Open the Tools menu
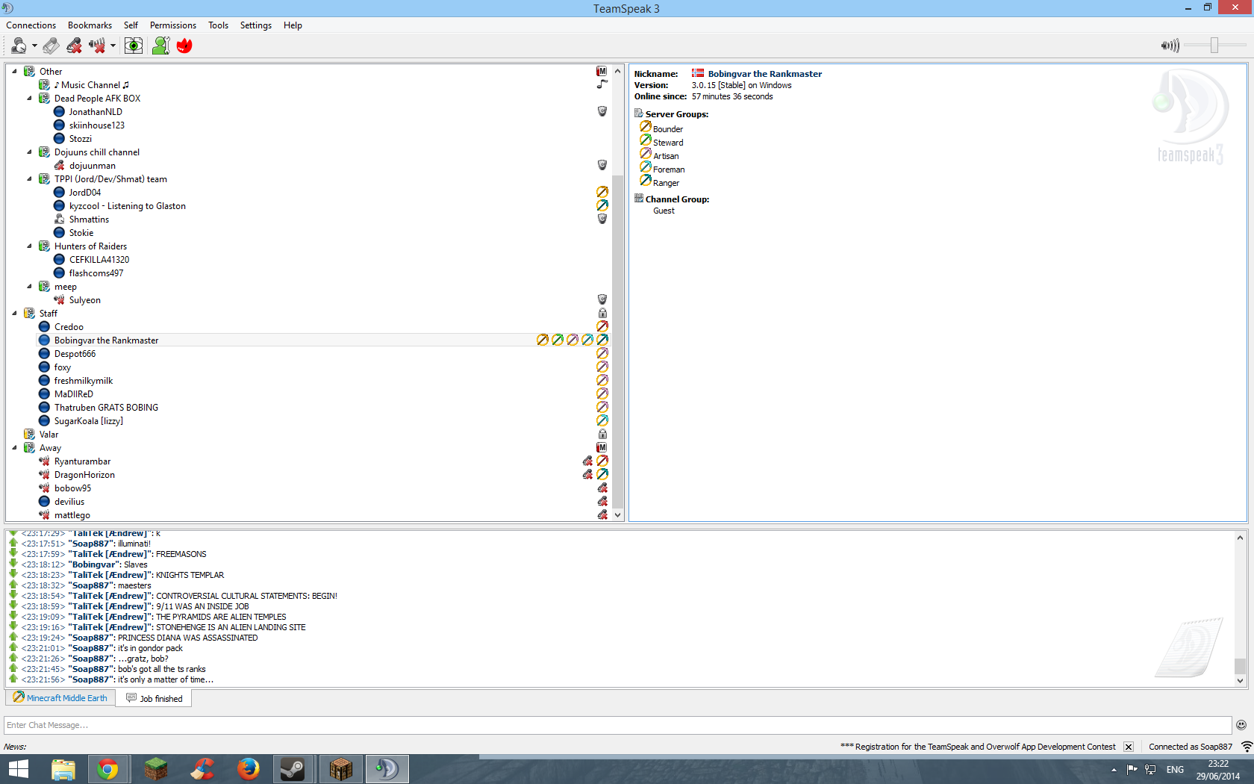1254x784 pixels. 218,25
